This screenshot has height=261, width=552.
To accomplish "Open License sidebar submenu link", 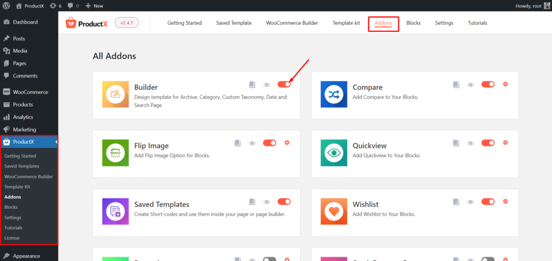I will click(x=12, y=238).
